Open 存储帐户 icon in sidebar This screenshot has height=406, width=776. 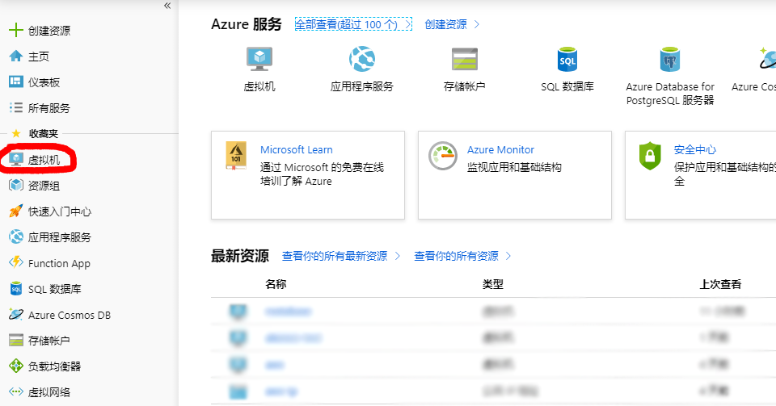click(16, 341)
